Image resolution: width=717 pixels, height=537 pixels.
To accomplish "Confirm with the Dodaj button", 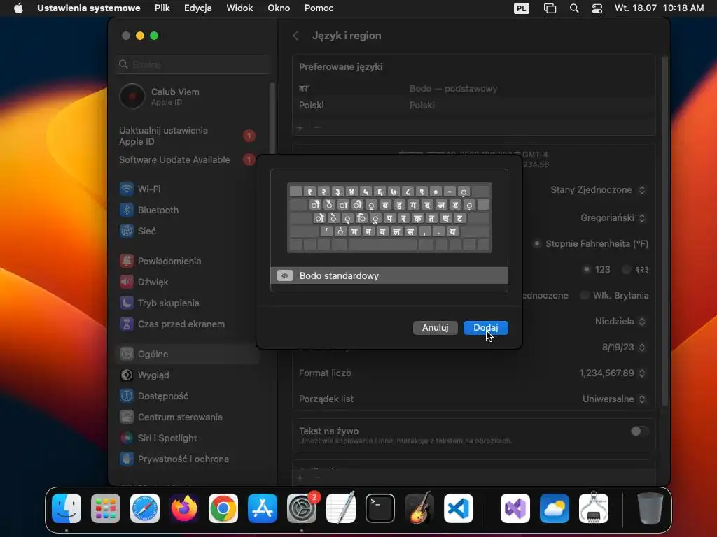I will (x=485, y=327).
